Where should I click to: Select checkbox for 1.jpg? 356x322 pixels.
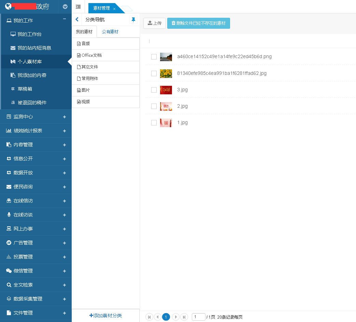click(154, 123)
